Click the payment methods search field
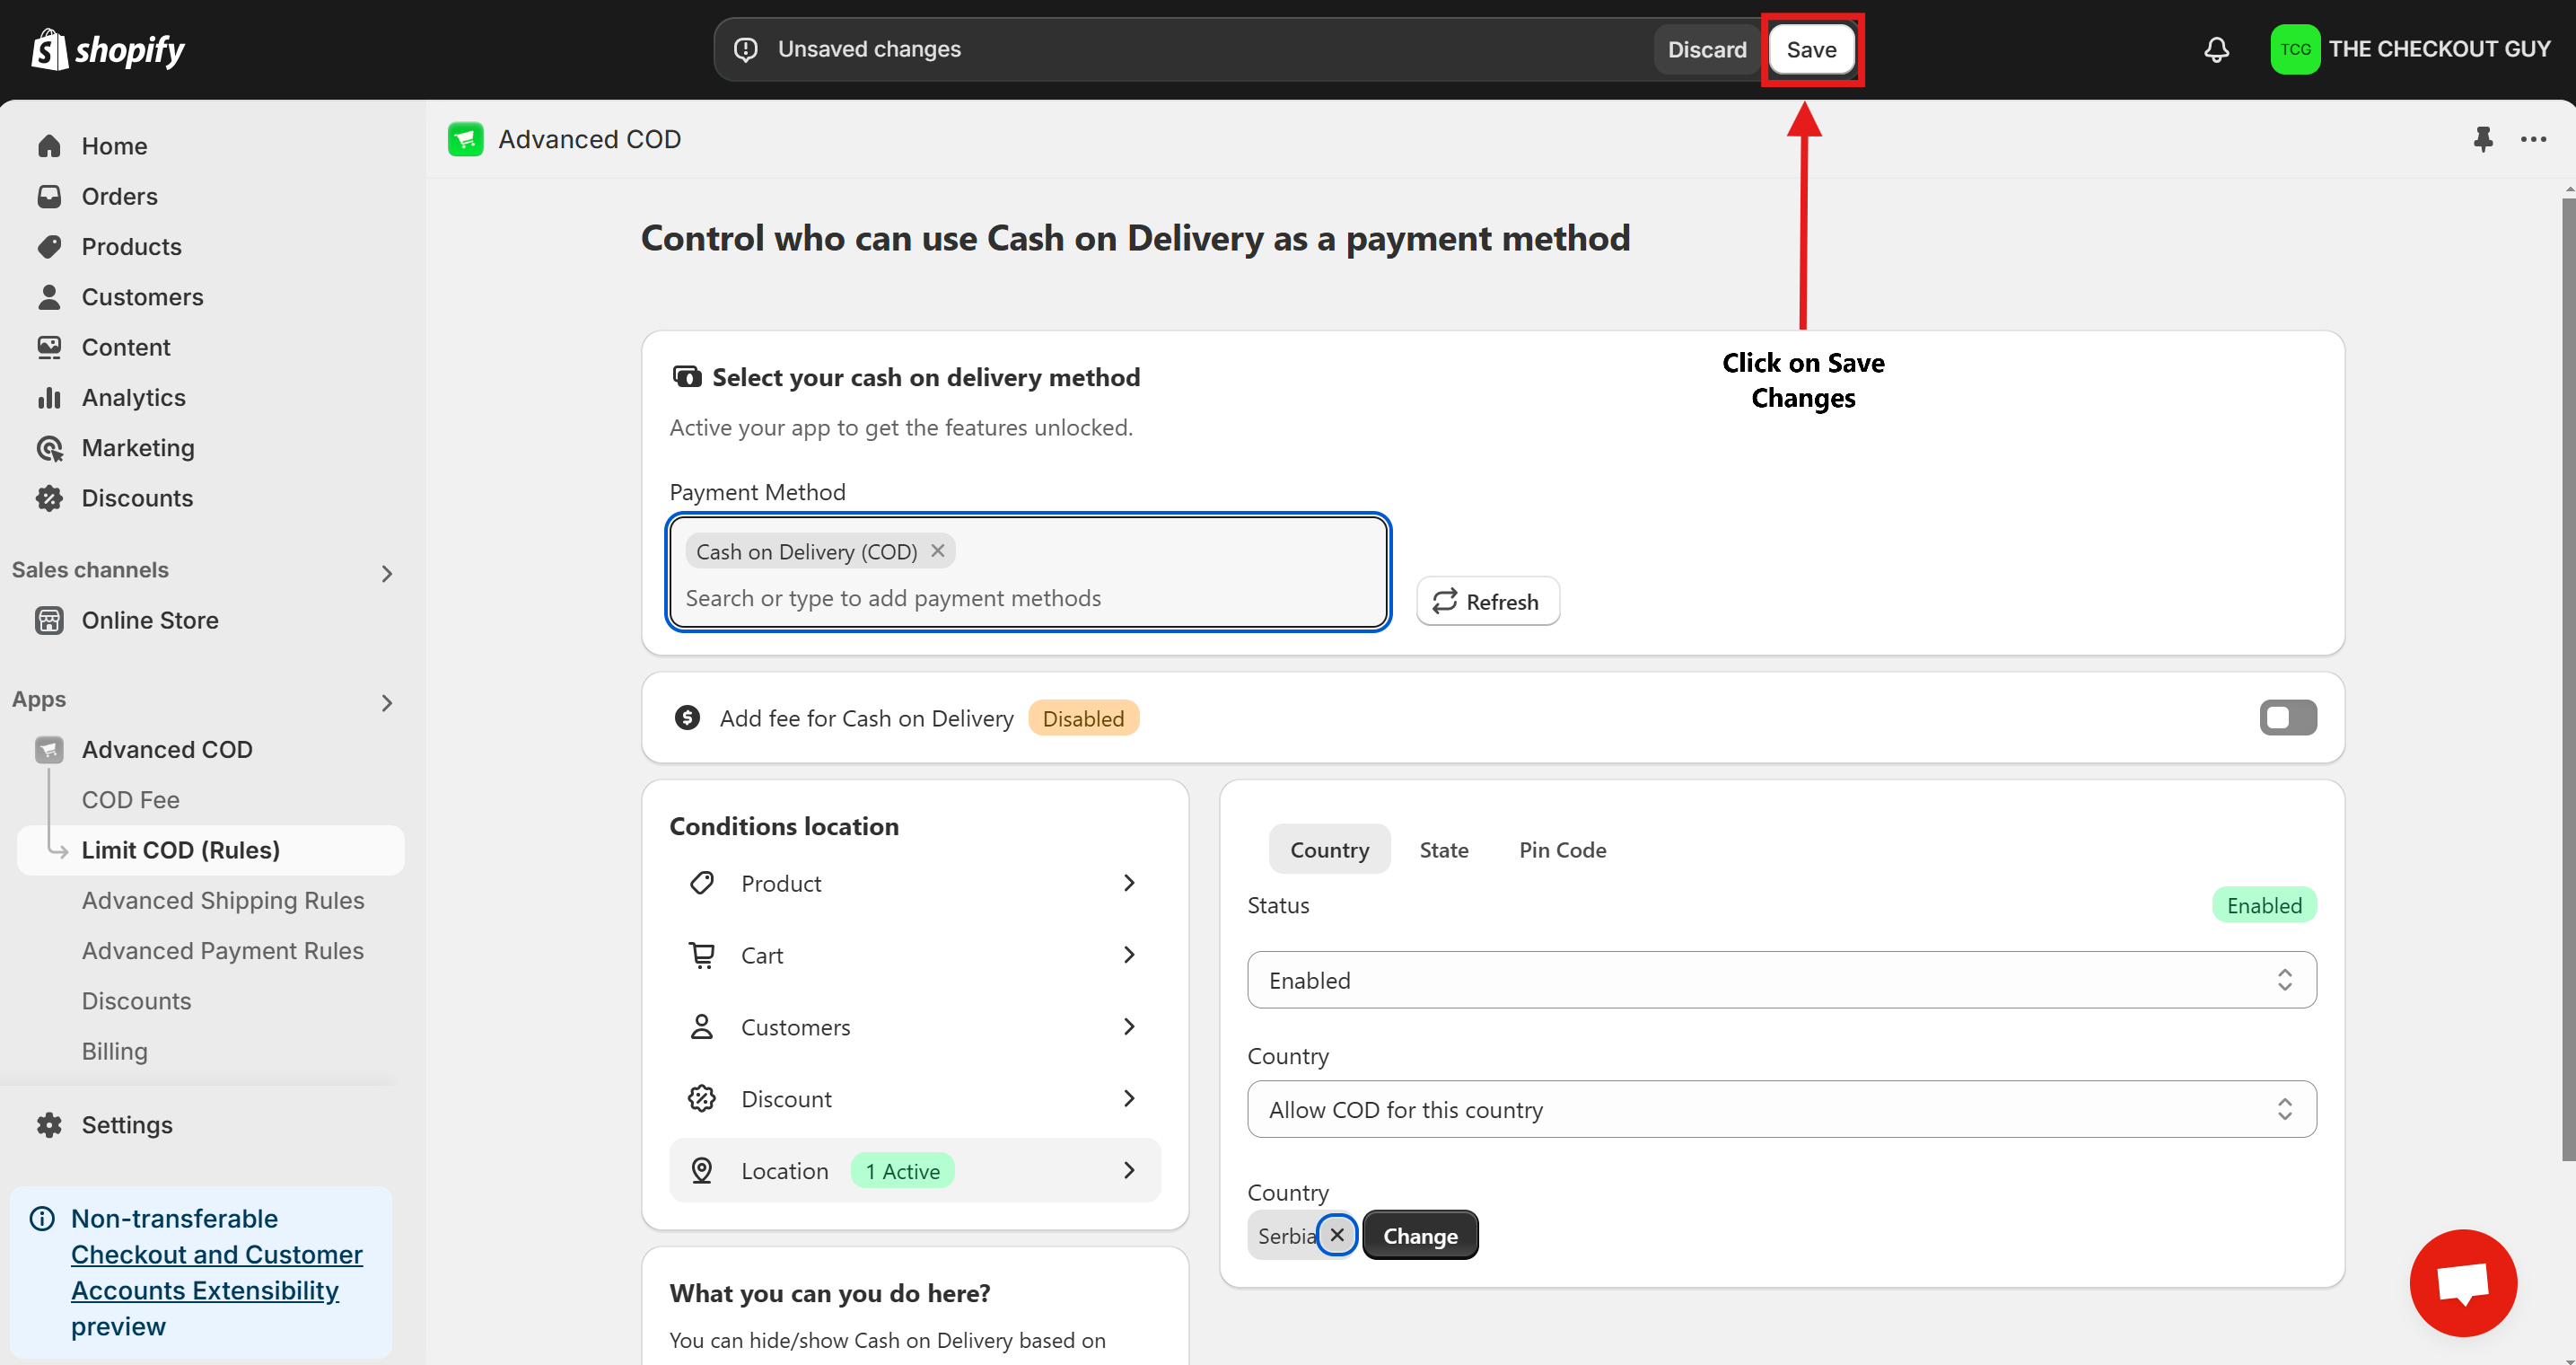Image resolution: width=2576 pixels, height=1365 pixels. tap(1028, 598)
